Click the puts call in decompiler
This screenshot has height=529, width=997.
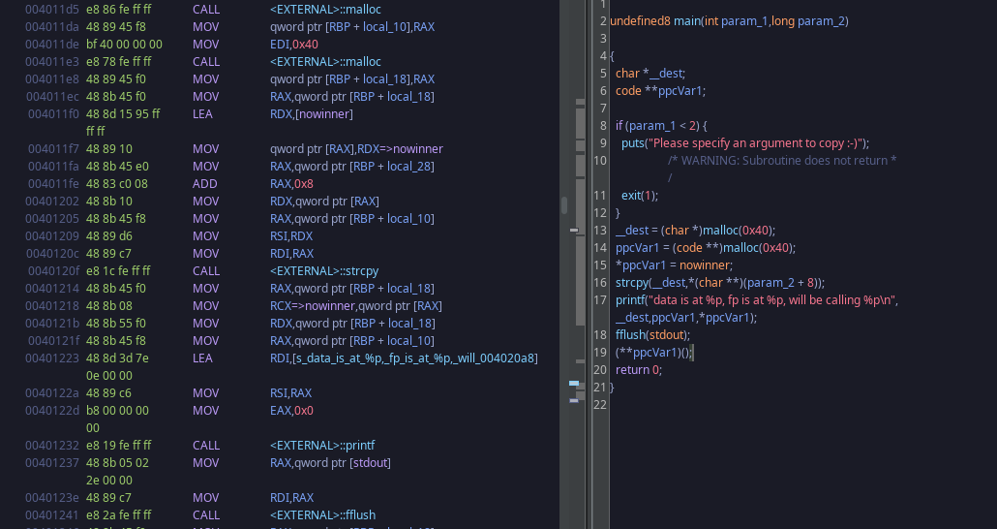(x=633, y=143)
